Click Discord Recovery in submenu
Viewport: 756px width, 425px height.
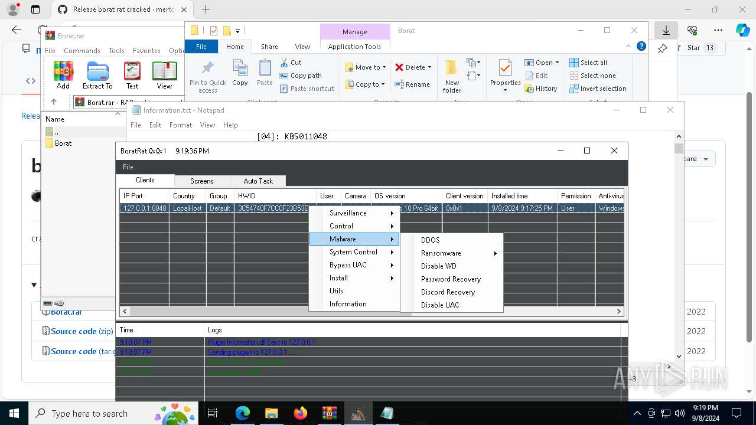[452, 292]
